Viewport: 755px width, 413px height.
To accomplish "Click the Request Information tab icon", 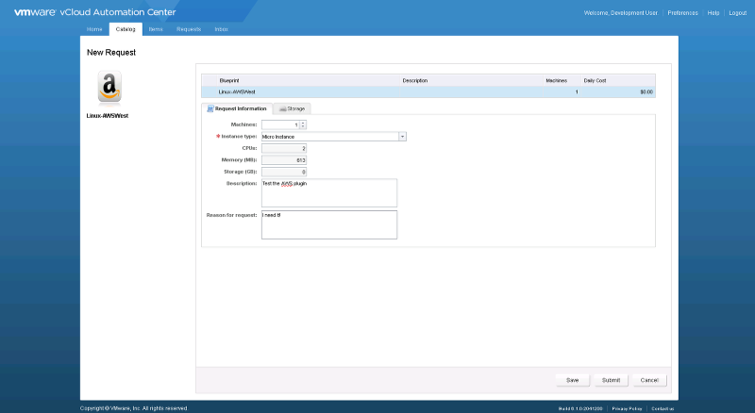I will 210,108.
